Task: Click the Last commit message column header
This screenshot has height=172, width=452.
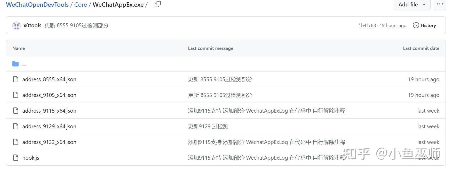Action: (x=211, y=48)
